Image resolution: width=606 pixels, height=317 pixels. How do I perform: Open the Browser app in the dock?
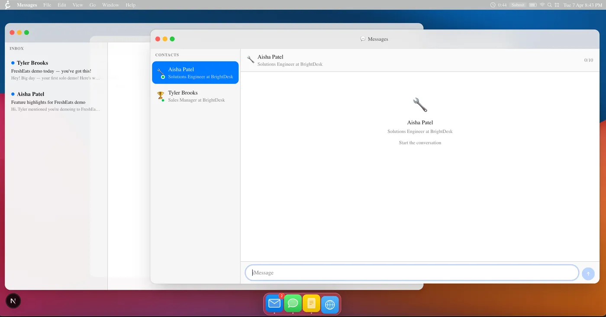click(x=330, y=304)
